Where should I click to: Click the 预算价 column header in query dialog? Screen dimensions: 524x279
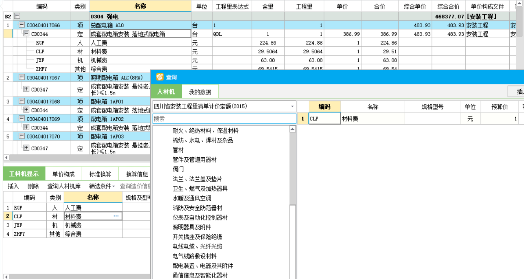click(499, 107)
